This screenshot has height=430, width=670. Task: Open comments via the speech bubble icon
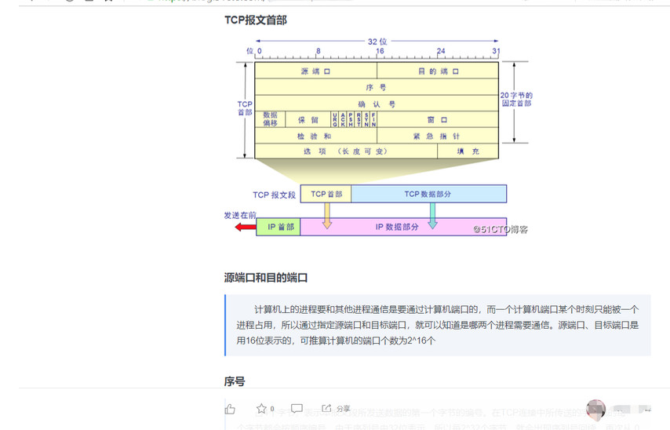(x=297, y=409)
